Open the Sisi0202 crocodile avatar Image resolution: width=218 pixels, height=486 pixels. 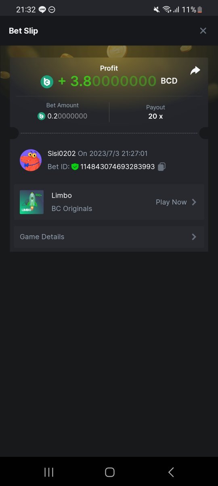[31, 160]
